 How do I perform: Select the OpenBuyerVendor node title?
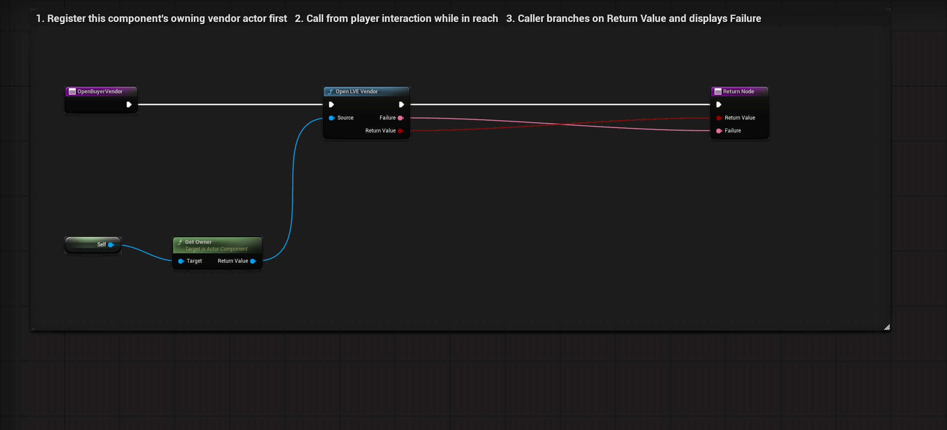tap(100, 92)
